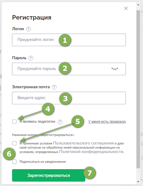Toggle password visibility eye icon
This screenshot has height=186, width=143.
pos(115,69)
